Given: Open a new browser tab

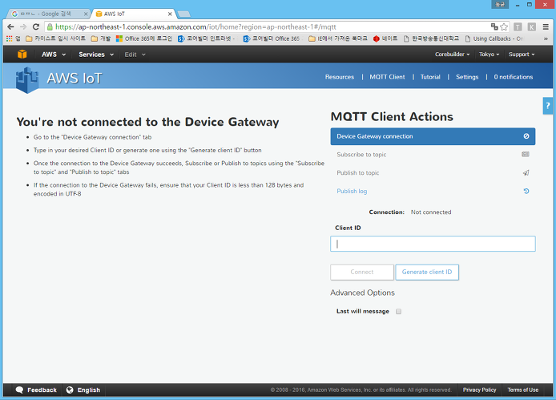Looking at the screenshot, I should click(x=184, y=14).
